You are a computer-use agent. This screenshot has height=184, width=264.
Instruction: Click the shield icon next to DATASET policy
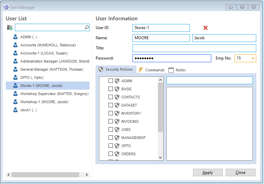tap(117, 105)
